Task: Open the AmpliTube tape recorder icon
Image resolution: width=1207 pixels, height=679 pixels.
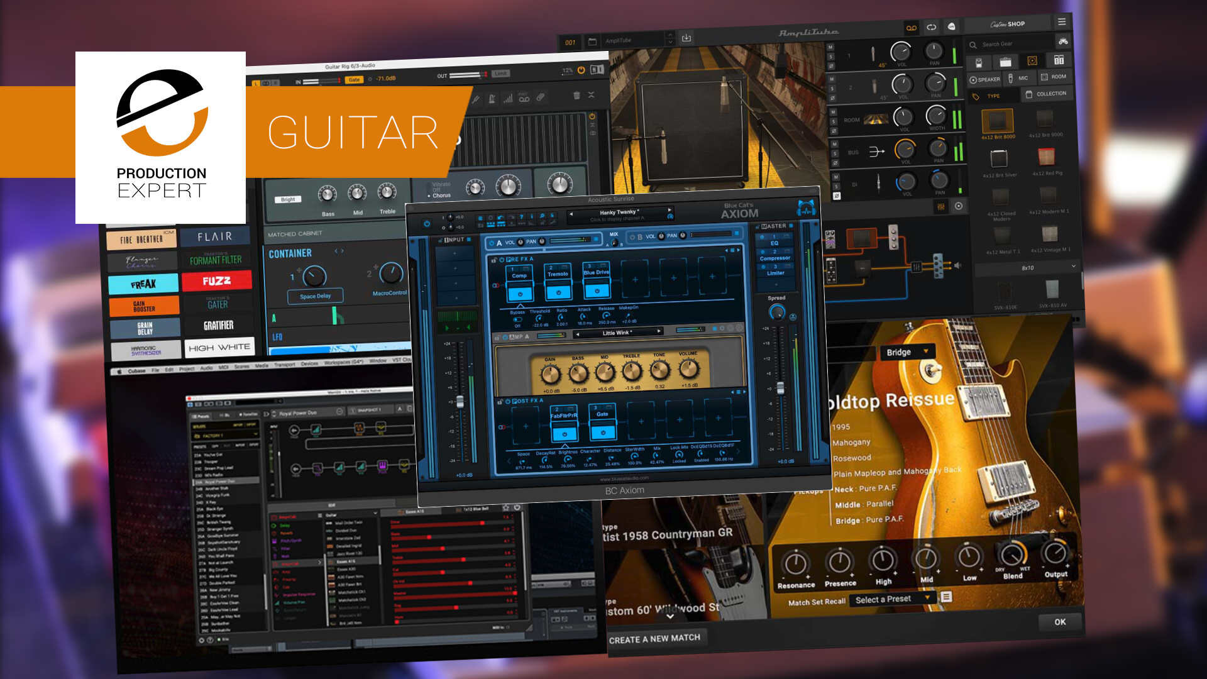Action: 912,28
